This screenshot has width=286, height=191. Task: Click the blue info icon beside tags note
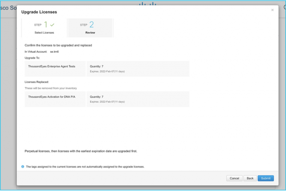[x=23, y=166]
